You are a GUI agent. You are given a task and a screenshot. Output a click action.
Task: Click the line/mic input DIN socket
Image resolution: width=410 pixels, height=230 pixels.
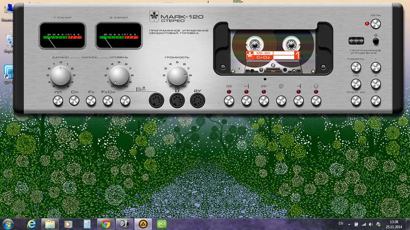156,100
